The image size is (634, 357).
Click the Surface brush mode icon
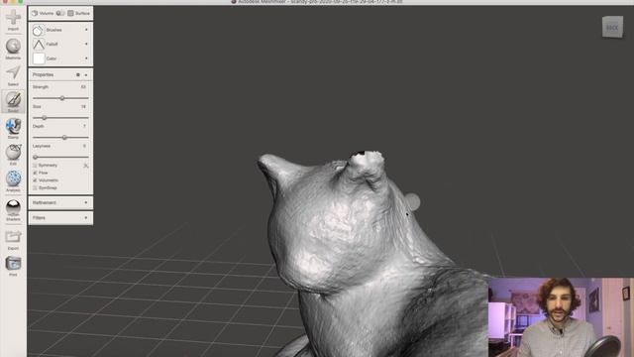coord(70,13)
